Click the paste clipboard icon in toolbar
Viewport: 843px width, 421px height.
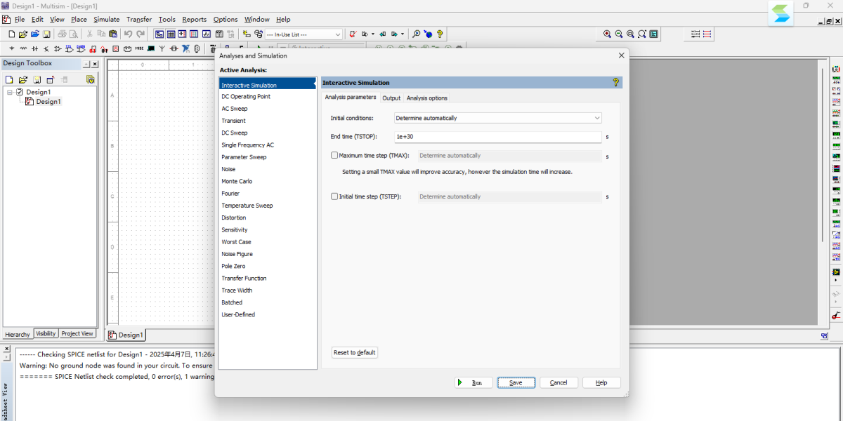(114, 34)
